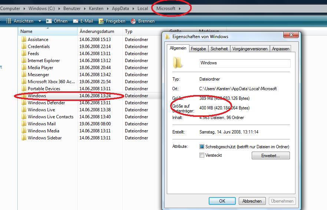Click the Credentials folder icon
327x210 pixels.
[x=24, y=46]
